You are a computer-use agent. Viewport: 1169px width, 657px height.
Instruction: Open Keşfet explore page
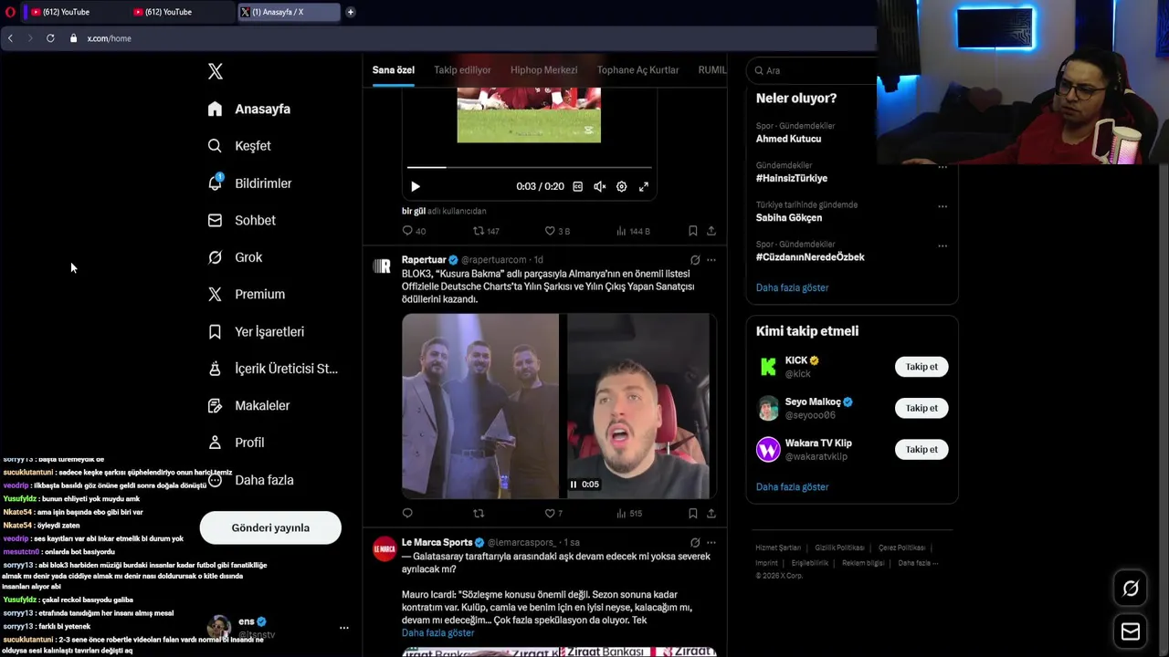click(x=239, y=146)
